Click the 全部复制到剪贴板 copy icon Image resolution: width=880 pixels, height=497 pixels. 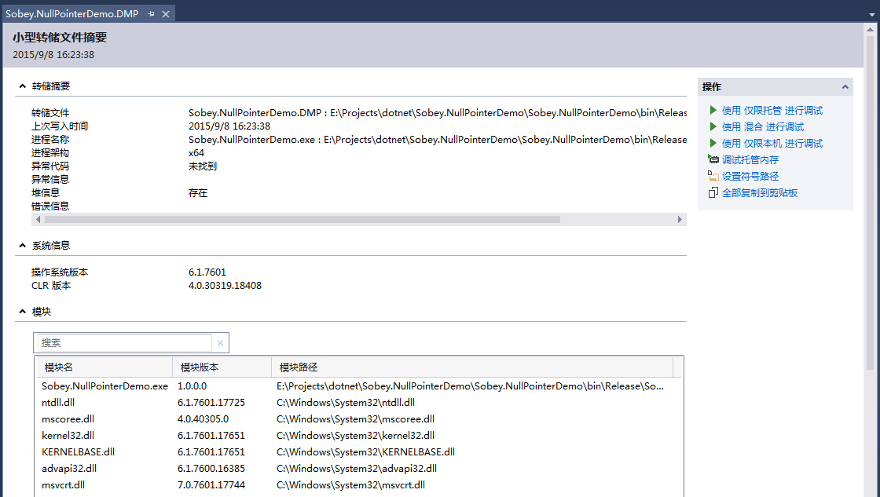pyautogui.click(x=713, y=193)
